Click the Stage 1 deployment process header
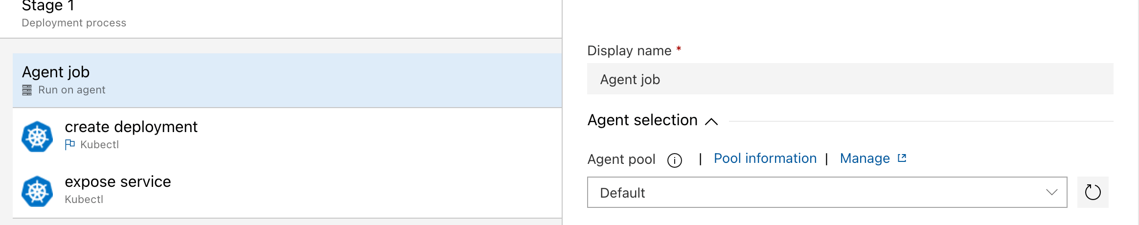Viewport: 1139px width, 225px height. (74, 14)
